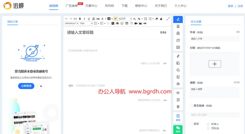Click the font color A swatch

pyautogui.click(x=102, y=19)
